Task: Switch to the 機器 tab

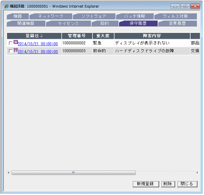Action: coord(18,16)
